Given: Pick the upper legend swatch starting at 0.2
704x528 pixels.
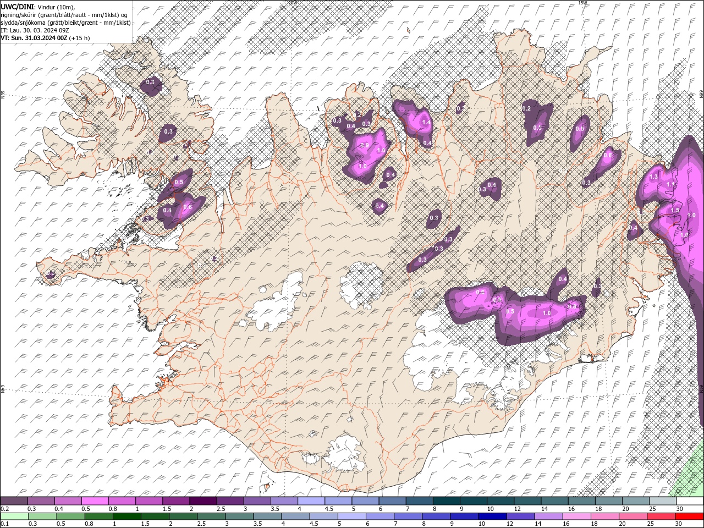Looking at the screenshot, I should [x=14, y=501].
